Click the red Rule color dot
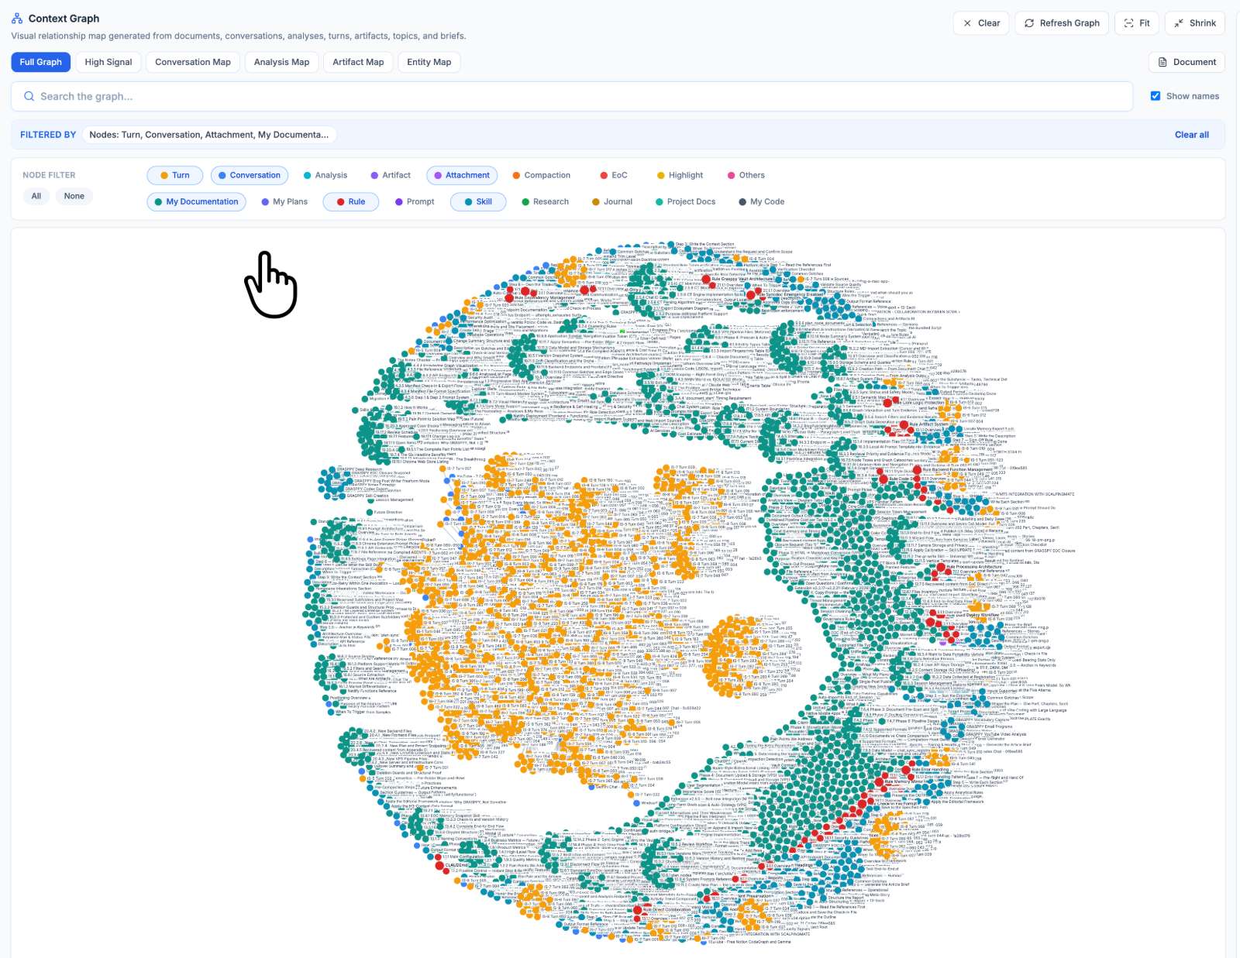Viewport: 1240px width, 958px height. (340, 202)
